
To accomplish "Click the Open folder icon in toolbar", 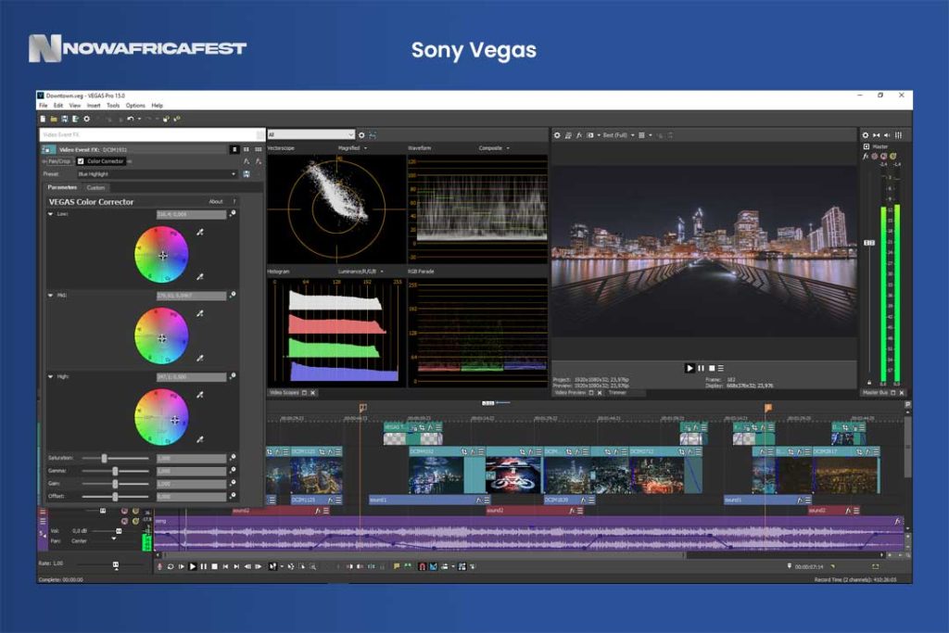I will coord(54,120).
